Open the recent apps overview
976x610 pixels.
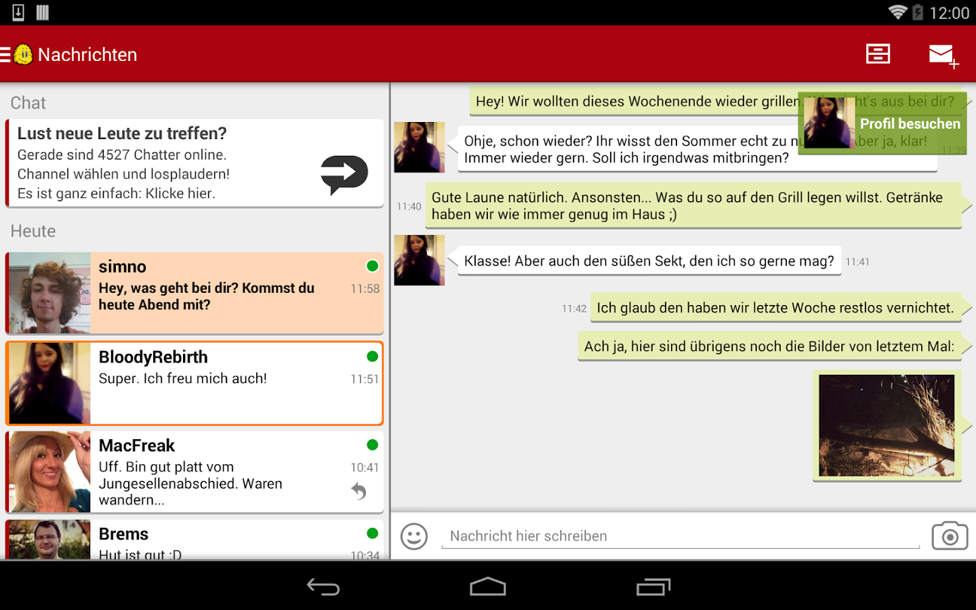tap(653, 586)
